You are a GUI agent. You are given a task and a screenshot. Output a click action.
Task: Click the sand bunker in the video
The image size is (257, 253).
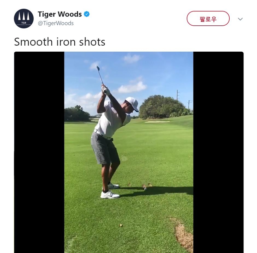pos(157,122)
